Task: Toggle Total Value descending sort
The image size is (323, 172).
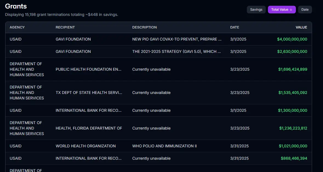Action: [x=282, y=10]
